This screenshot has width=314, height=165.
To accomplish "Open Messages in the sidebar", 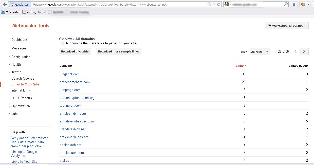I will point(19,48).
